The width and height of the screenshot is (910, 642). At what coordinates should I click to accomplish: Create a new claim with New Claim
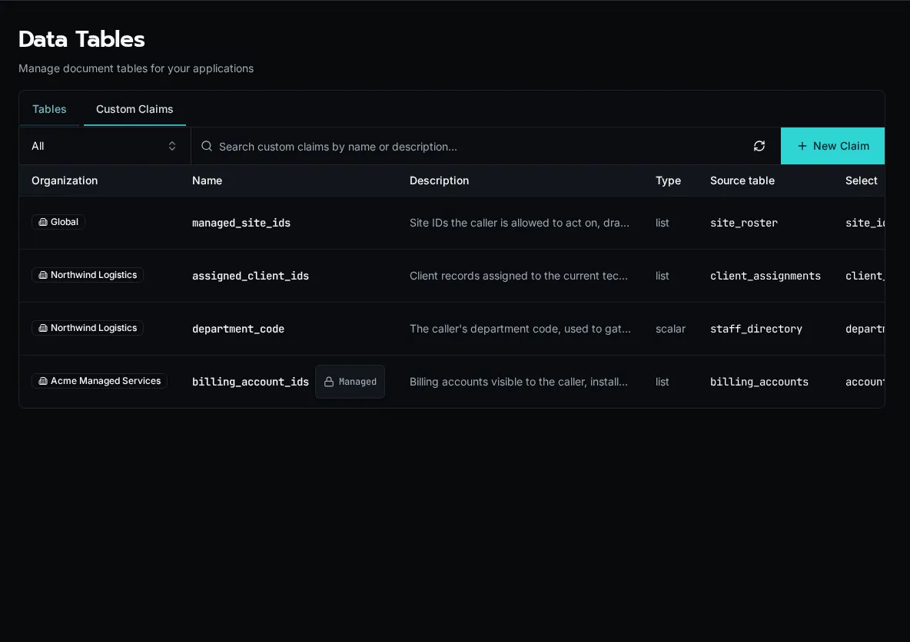832,146
